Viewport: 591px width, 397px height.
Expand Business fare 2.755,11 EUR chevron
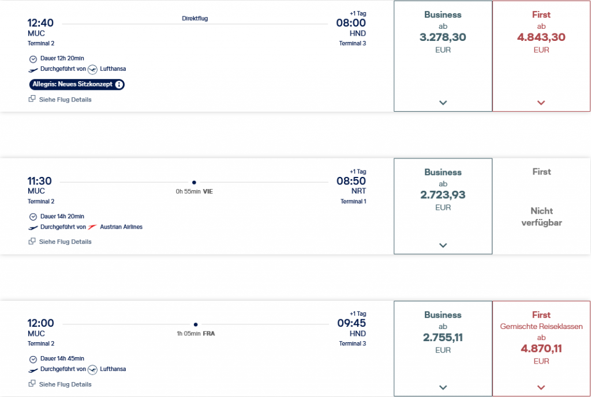(443, 387)
